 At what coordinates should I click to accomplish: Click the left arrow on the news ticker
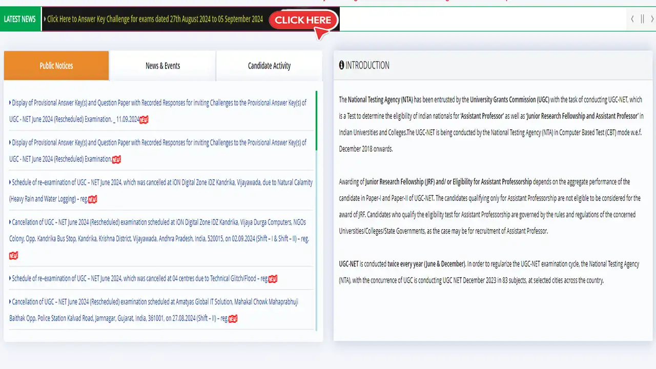632,19
